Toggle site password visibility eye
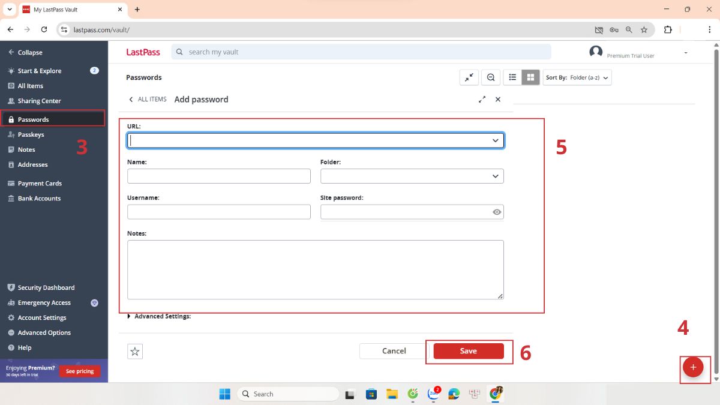720x405 pixels. coord(497,212)
